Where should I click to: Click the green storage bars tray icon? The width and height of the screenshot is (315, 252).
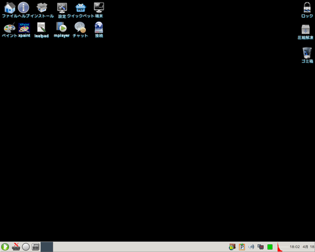click(270, 247)
